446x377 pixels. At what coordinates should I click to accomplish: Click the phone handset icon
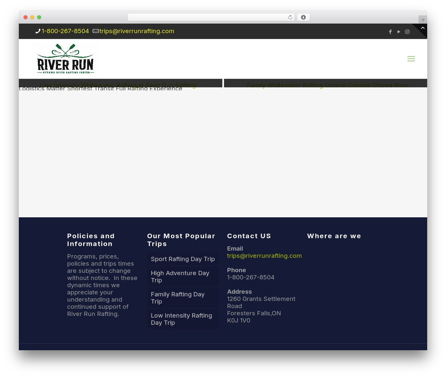point(38,31)
